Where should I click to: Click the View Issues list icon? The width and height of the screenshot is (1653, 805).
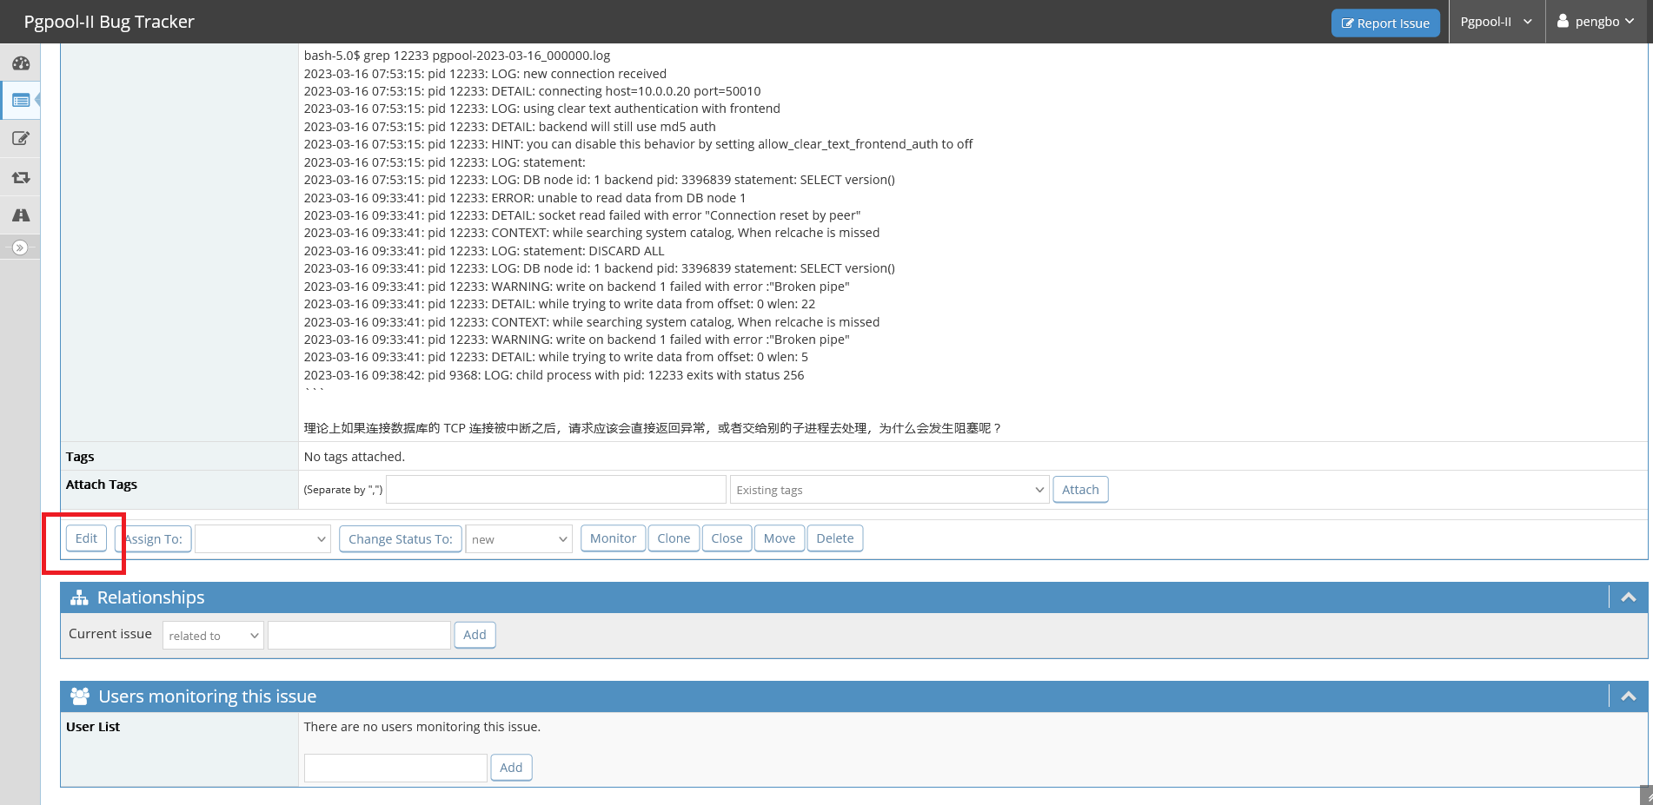click(21, 101)
